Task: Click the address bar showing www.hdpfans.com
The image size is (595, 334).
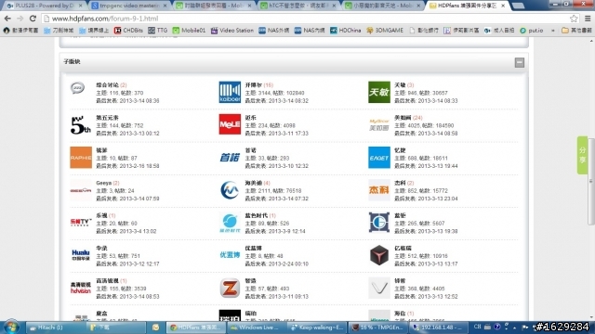Action: [304, 19]
